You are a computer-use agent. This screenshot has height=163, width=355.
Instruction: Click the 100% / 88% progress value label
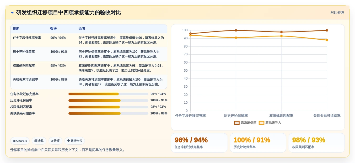pos(159,113)
